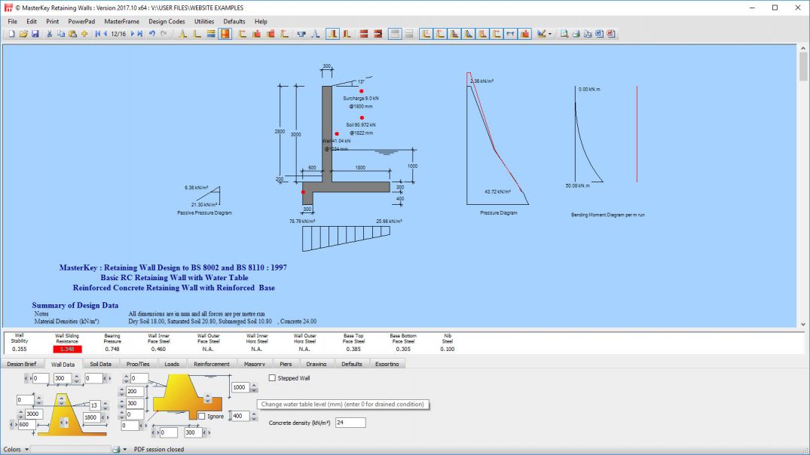Copy using the toolbar copy icon

tap(61, 34)
